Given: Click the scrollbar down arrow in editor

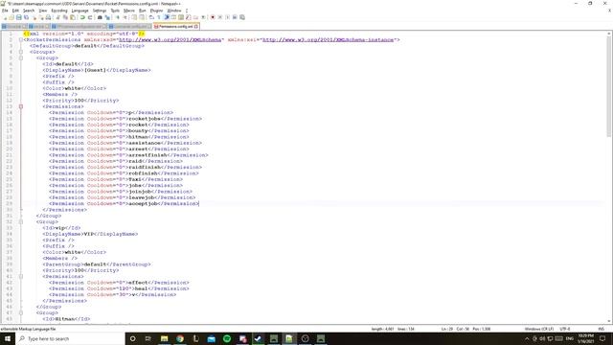Looking at the screenshot, I should coord(609,321).
